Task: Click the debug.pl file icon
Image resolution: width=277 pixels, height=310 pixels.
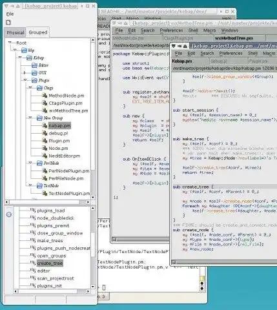Action: tap(45, 133)
